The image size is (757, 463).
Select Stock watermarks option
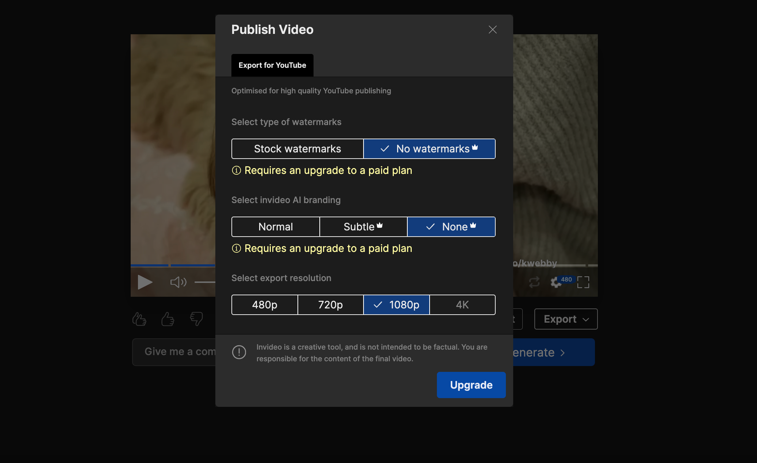pyautogui.click(x=297, y=149)
